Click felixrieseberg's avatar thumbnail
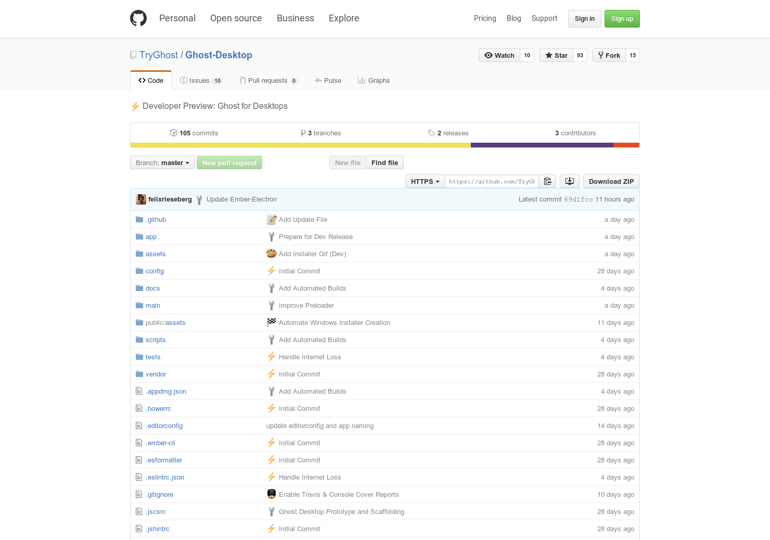The image size is (770, 540). 141,199
